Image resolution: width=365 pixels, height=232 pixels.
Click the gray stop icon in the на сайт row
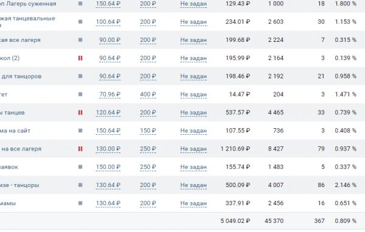tap(80, 131)
